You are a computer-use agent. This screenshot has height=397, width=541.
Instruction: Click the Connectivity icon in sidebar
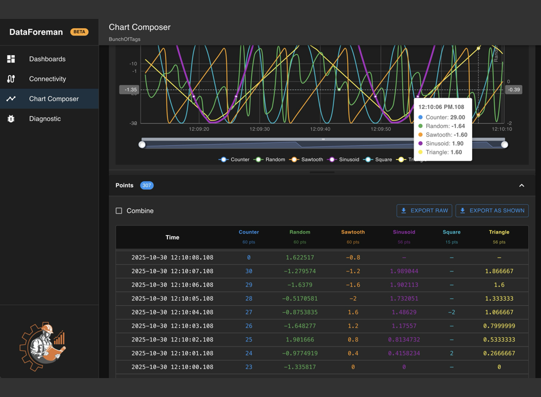pos(11,79)
